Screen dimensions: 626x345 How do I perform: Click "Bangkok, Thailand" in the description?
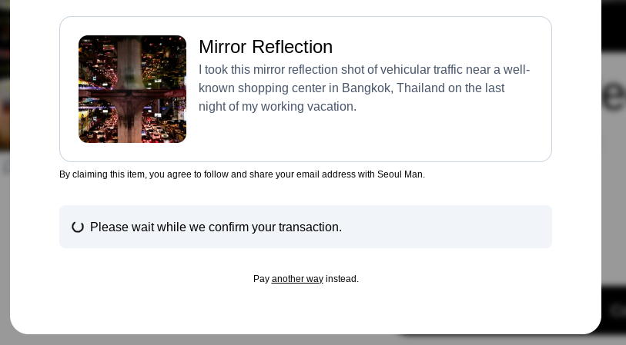393,88
